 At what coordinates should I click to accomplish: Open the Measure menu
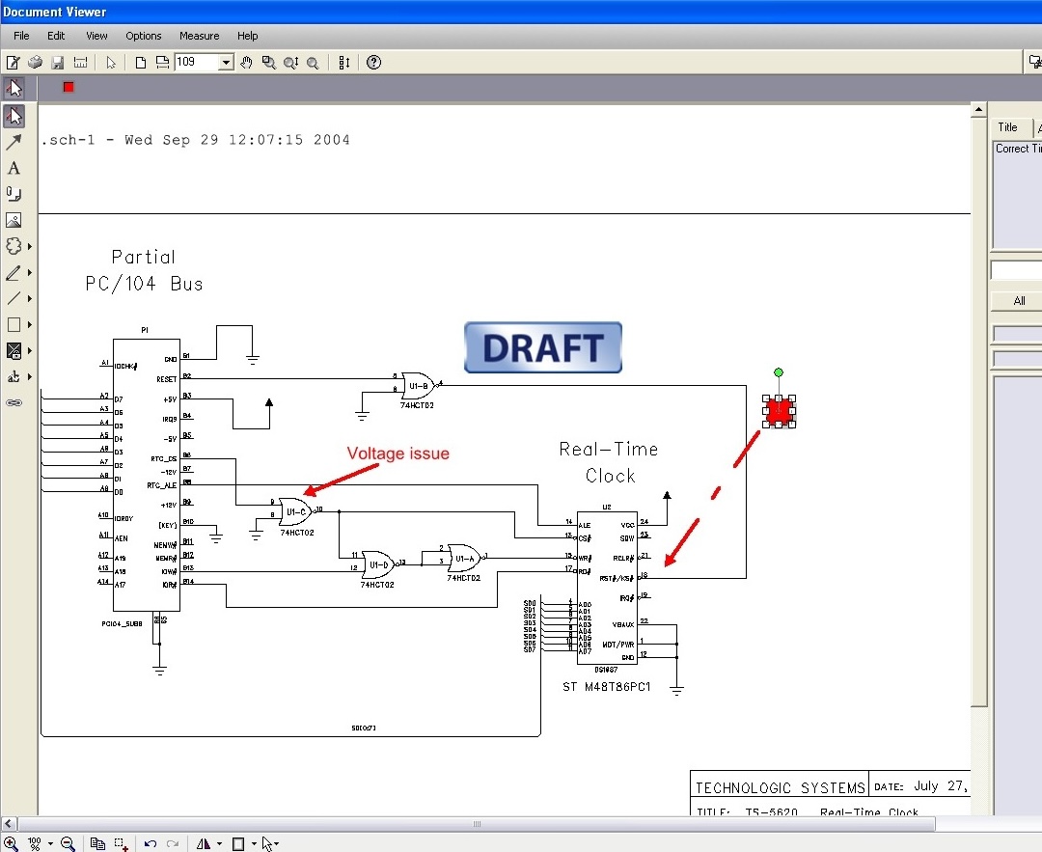click(200, 36)
